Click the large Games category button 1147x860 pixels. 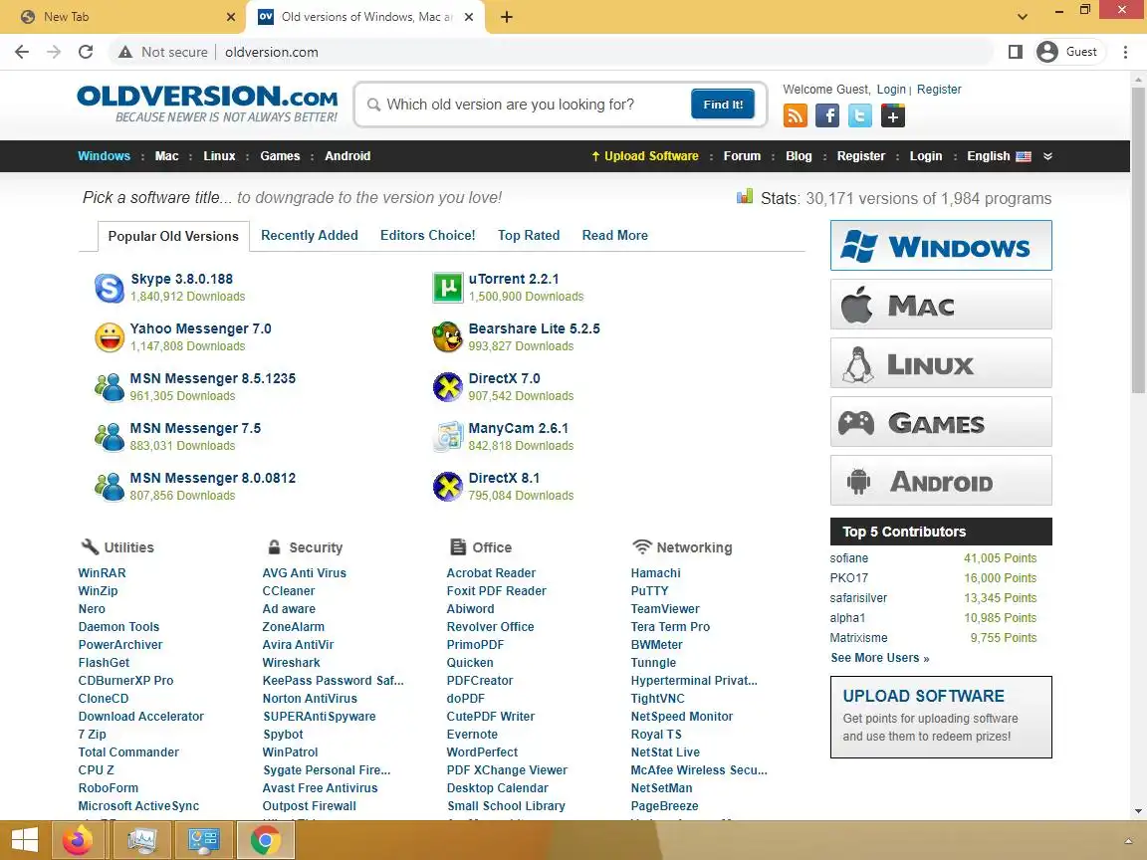coord(941,422)
